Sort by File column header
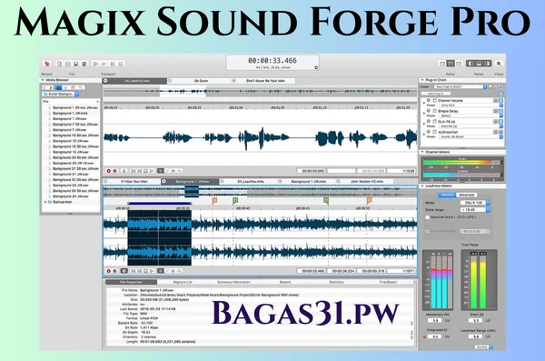This screenshot has height=361, width=545. click(71, 101)
